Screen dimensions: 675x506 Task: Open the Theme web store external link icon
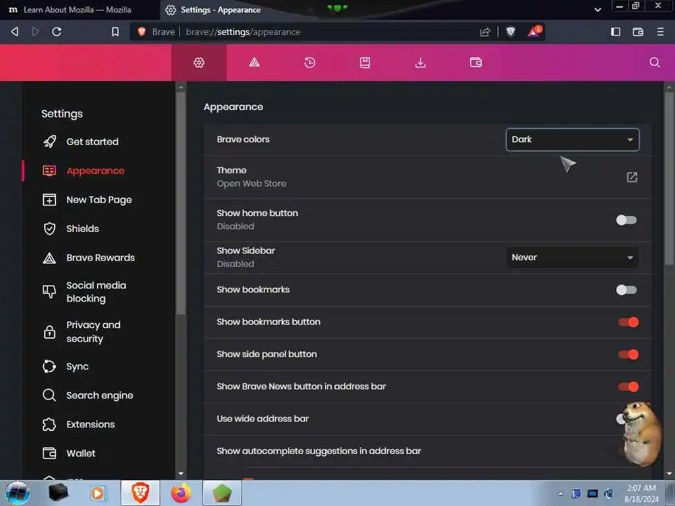pyautogui.click(x=631, y=177)
